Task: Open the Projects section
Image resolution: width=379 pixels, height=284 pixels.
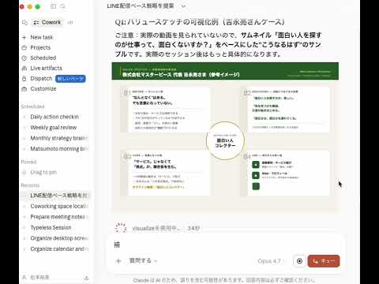Action: (x=40, y=47)
